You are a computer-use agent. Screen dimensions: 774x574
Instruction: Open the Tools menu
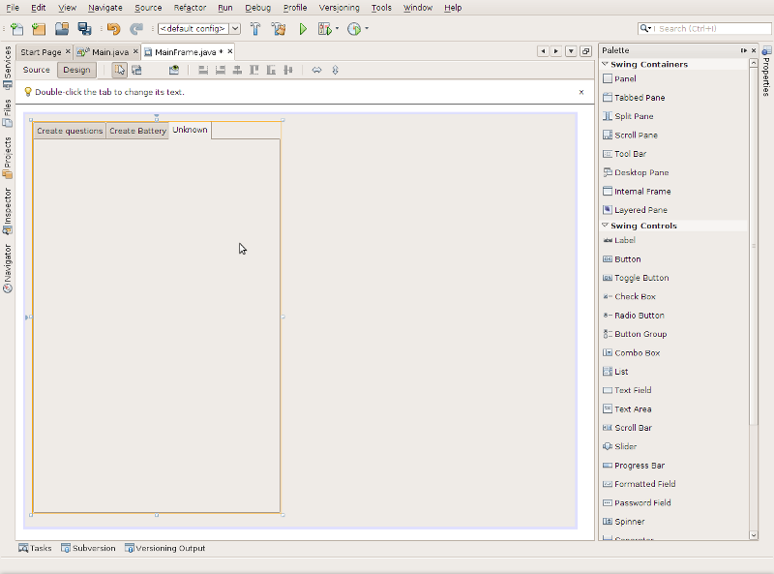(x=381, y=8)
